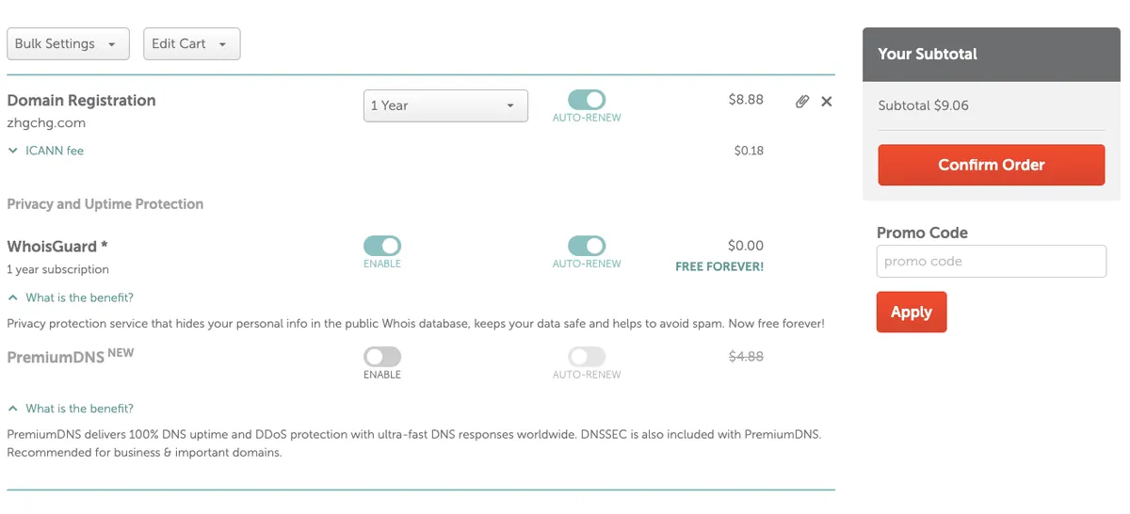Open the Edit Cart dropdown menu

tap(191, 44)
